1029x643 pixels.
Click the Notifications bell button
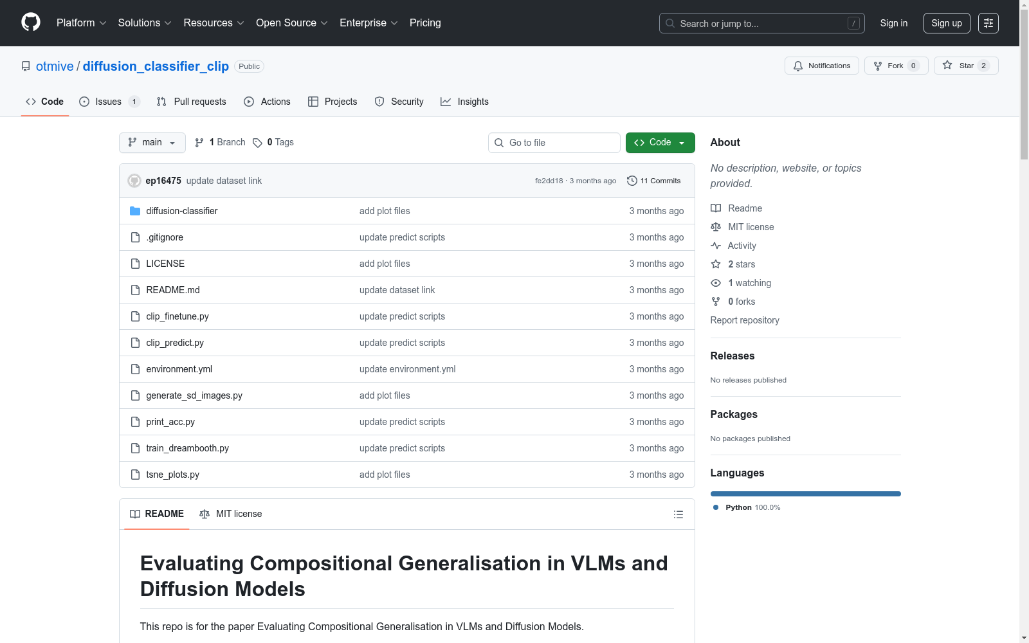pyautogui.click(x=821, y=66)
